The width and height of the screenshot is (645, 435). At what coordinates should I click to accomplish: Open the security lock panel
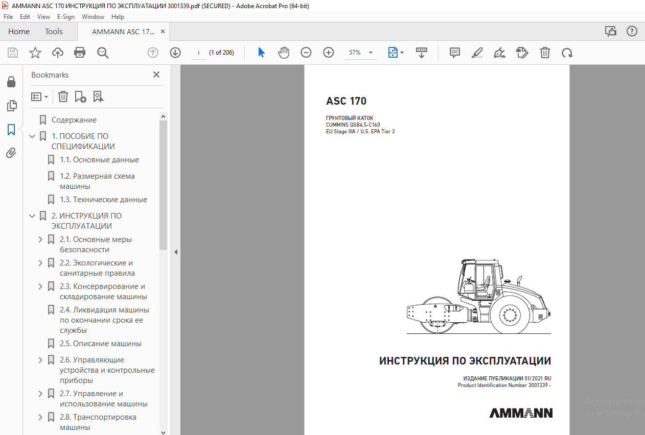click(x=11, y=82)
